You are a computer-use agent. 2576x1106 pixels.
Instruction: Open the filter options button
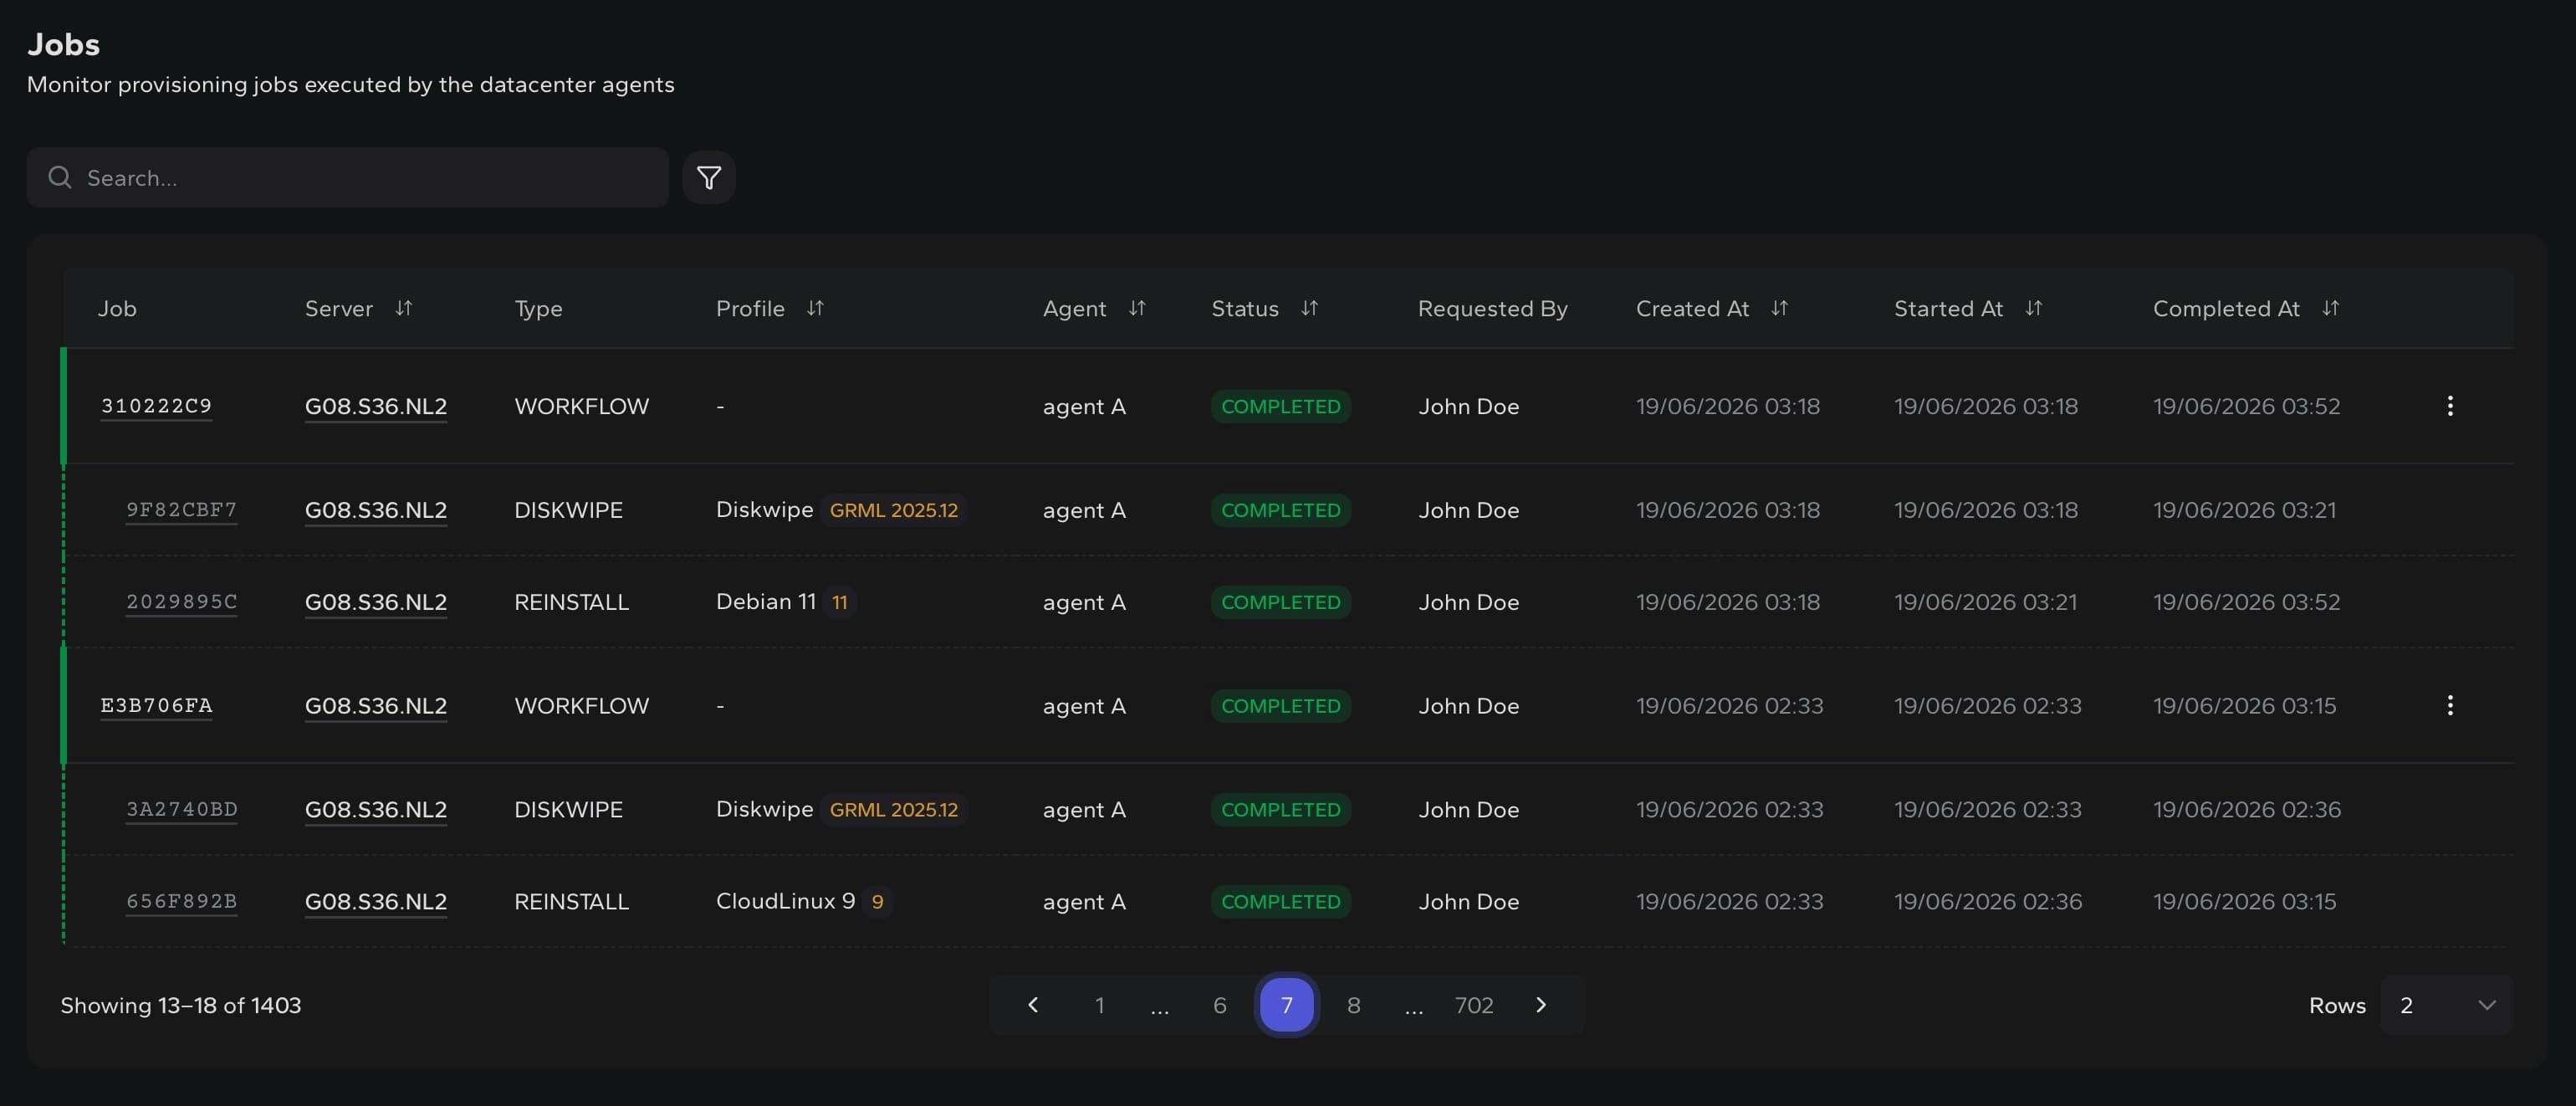click(x=709, y=177)
